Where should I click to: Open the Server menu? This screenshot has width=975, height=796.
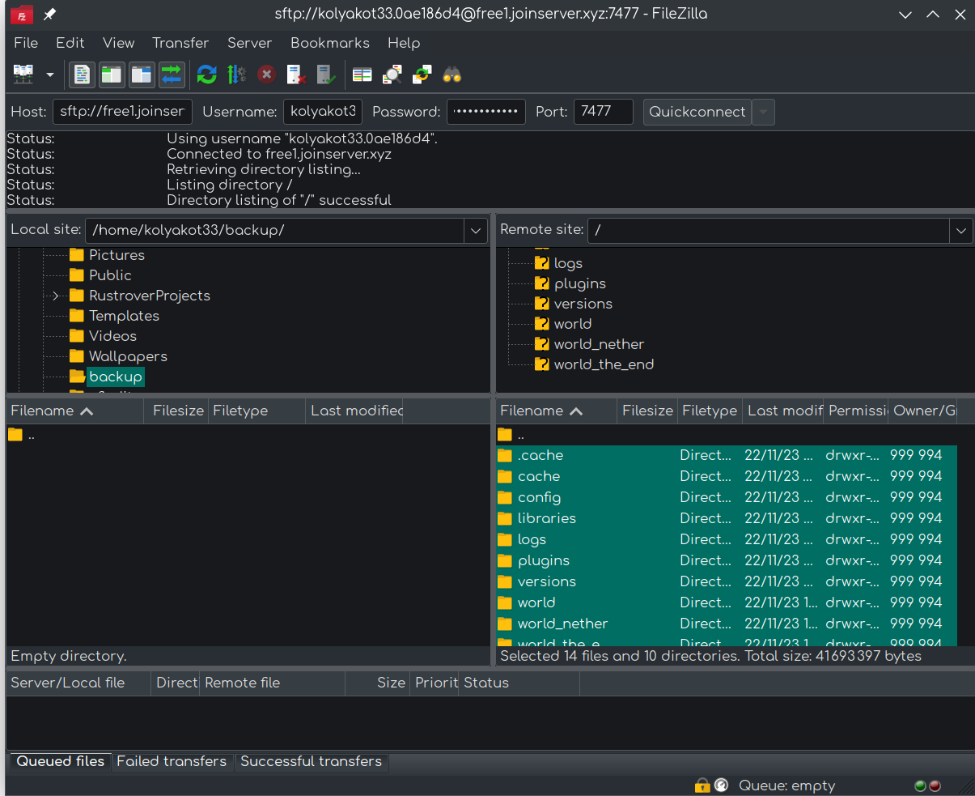(249, 43)
